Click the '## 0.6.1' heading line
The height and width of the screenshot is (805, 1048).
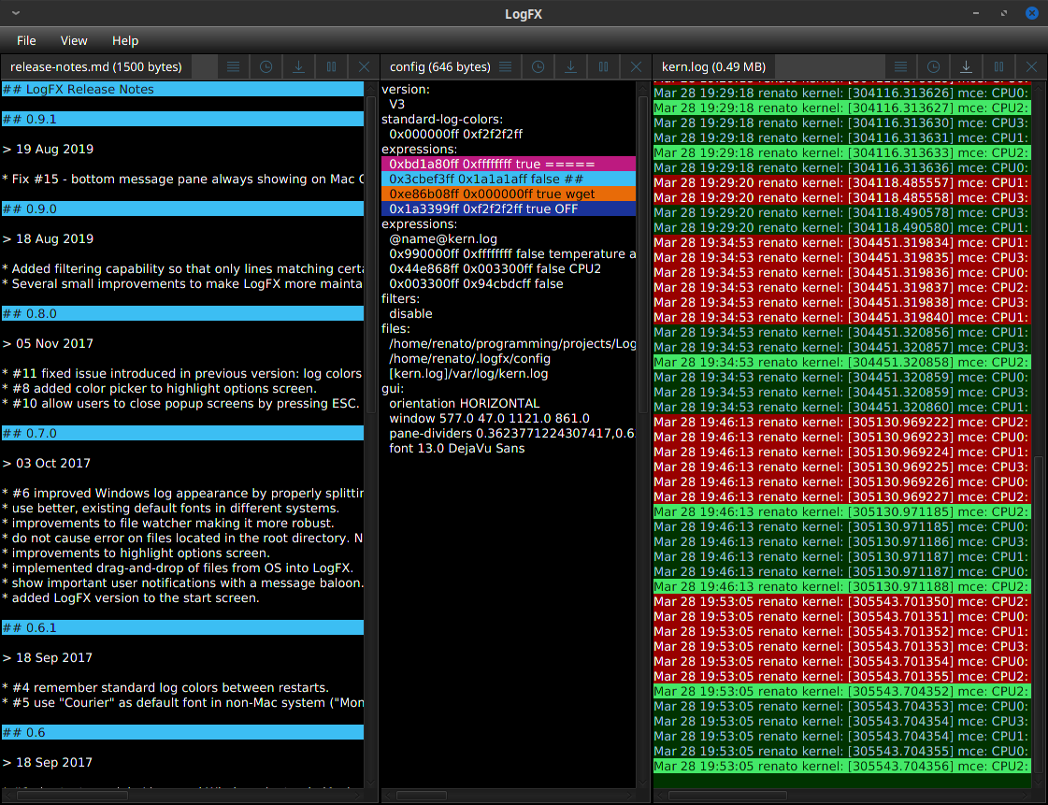(182, 627)
